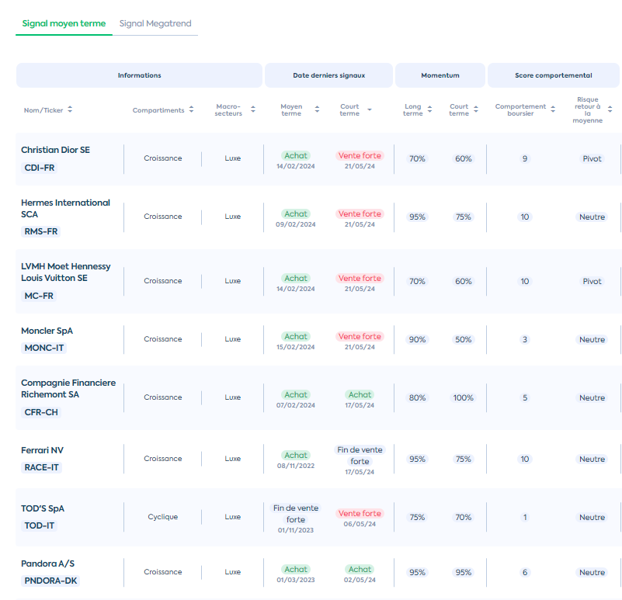Click the MC-FR ticker badge
Screen dimensions: 622x600
tap(39, 296)
